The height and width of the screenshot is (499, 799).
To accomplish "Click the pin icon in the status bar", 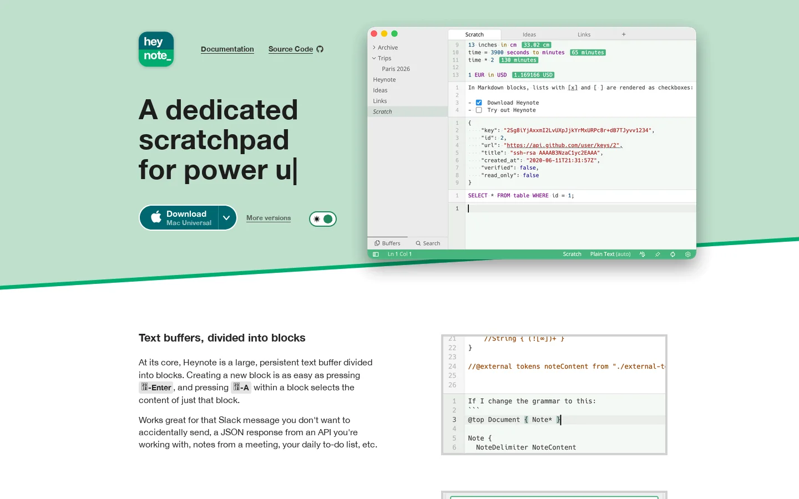I will tap(658, 254).
